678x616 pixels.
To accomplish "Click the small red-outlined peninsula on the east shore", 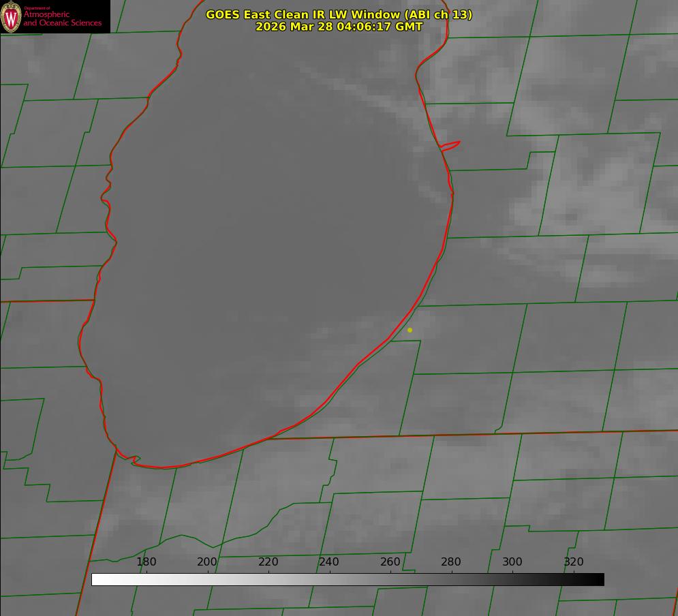I will pos(450,145).
